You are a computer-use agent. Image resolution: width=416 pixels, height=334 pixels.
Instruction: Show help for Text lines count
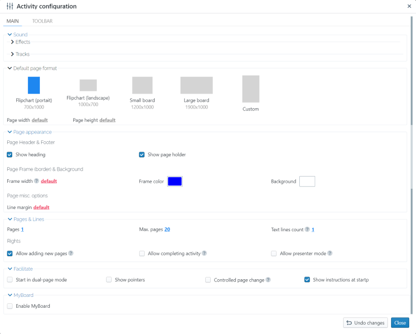pyautogui.click(x=307, y=229)
